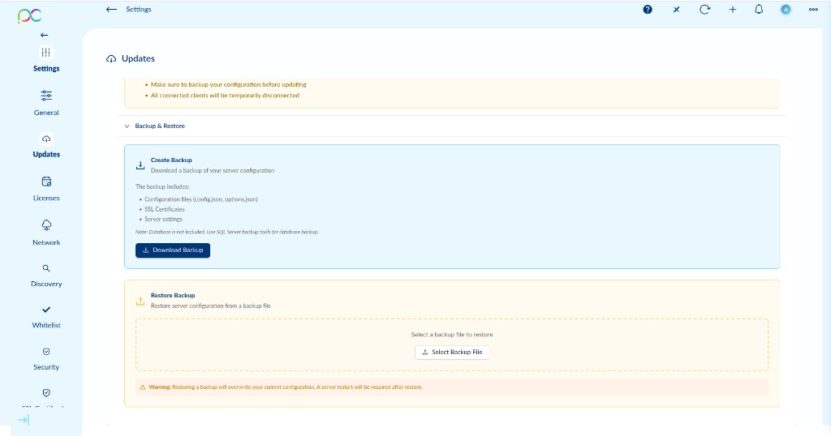
Task: Open General settings in the sidebar
Action: pyautogui.click(x=46, y=103)
